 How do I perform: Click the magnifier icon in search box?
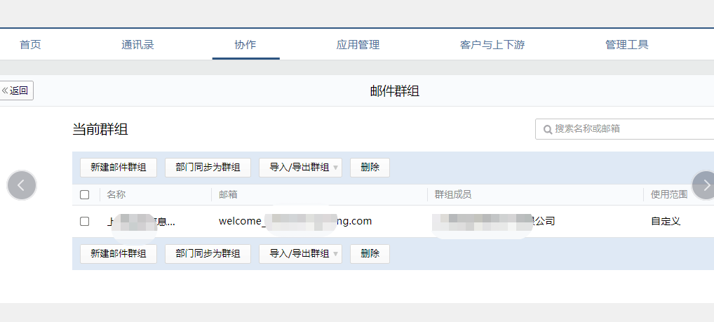click(x=547, y=129)
